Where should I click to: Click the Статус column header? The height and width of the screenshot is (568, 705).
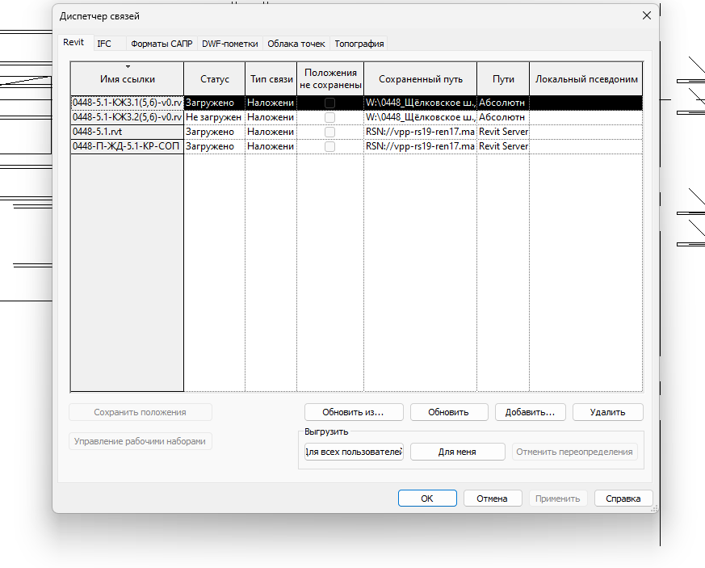215,78
